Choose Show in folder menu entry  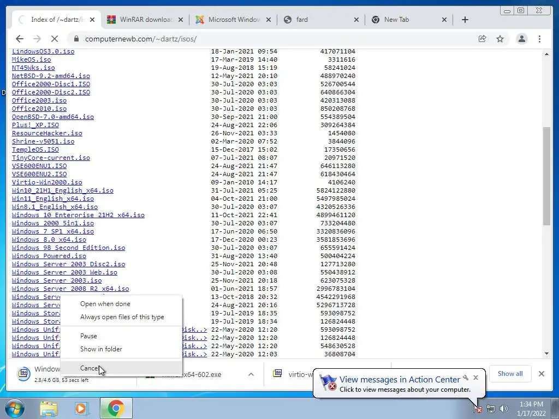[121, 349]
